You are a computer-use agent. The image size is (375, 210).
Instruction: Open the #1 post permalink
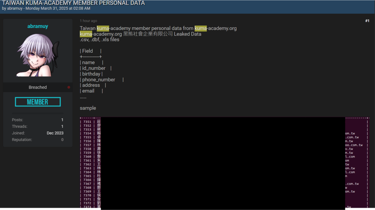click(367, 21)
